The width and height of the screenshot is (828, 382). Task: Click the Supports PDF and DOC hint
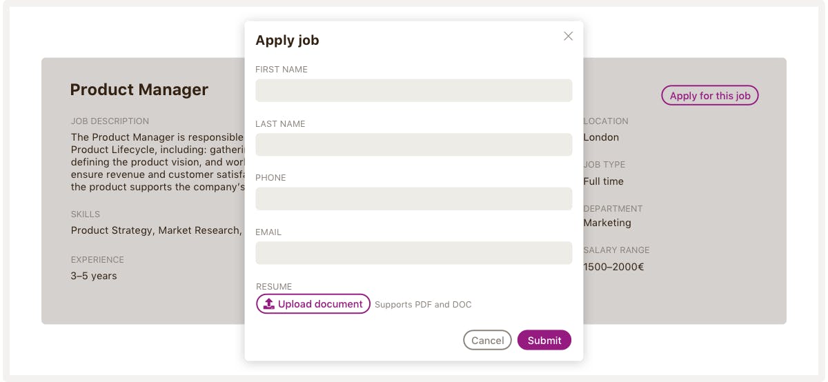click(423, 305)
